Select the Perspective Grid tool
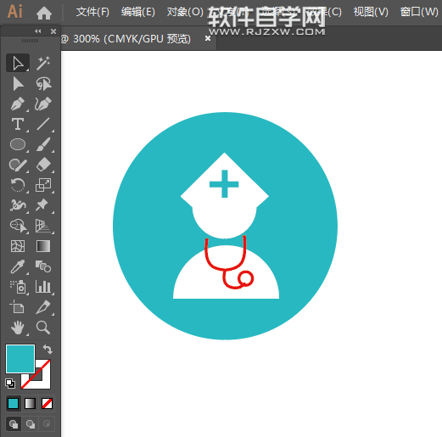The height and width of the screenshot is (437, 442). click(x=43, y=226)
